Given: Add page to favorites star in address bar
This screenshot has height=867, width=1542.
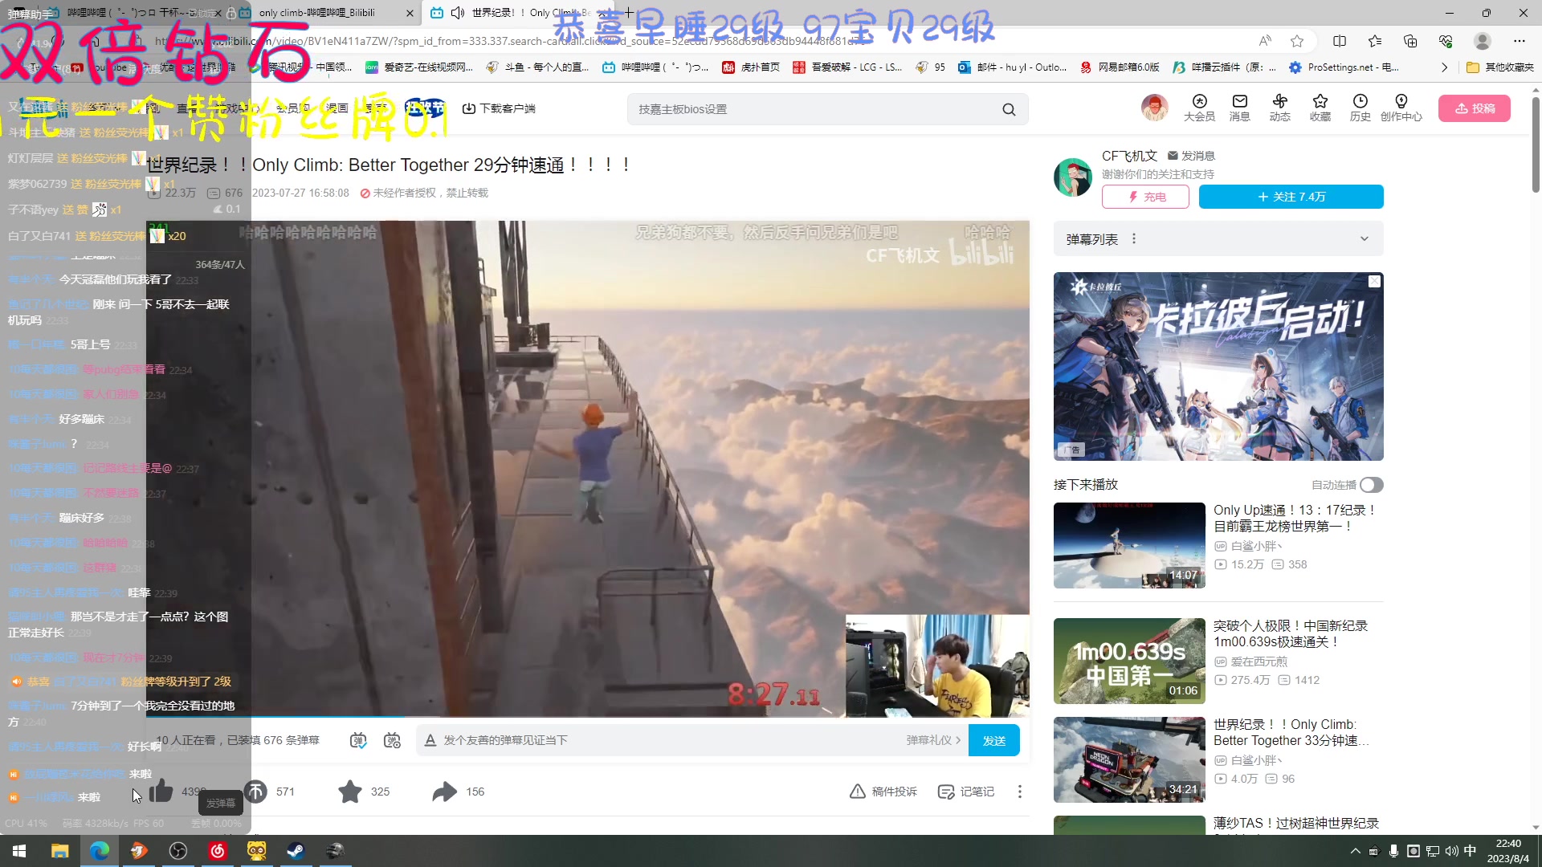Looking at the screenshot, I should [x=1297, y=41].
